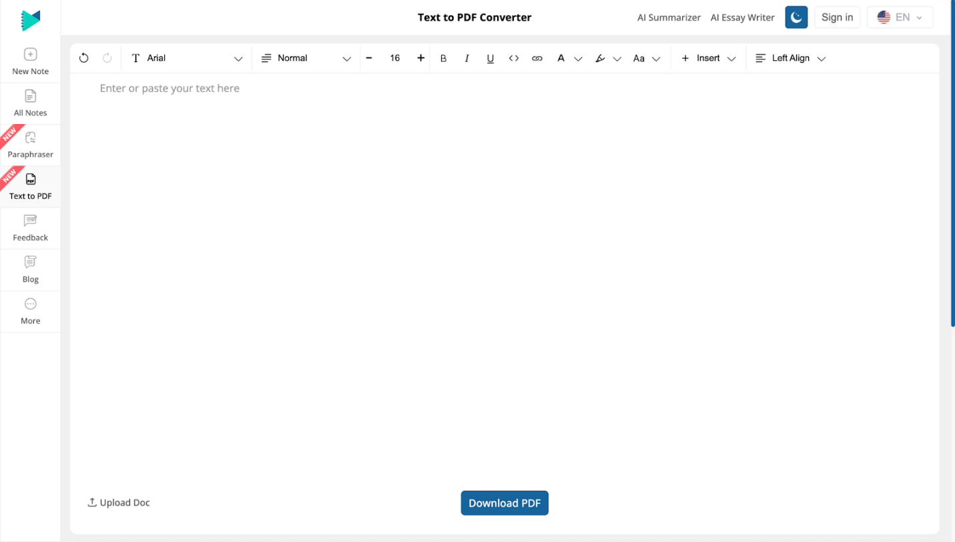Open the AI Essay Writer
The image size is (955, 542).
coord(742,17)
